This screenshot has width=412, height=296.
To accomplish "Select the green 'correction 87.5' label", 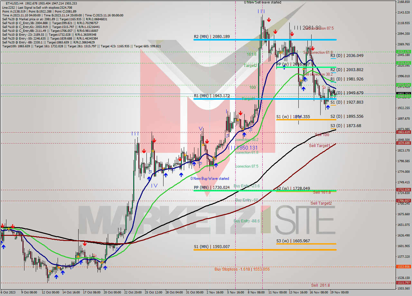I will [x=247, y=166].
